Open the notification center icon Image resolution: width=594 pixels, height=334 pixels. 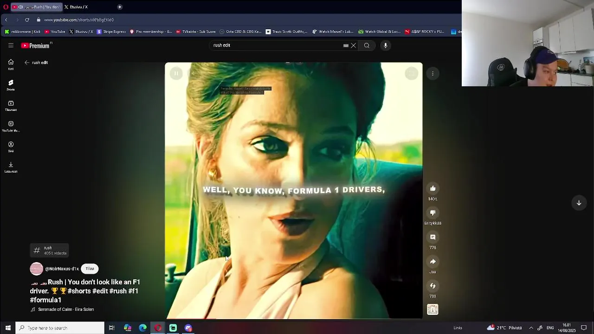tap(584, 328)
